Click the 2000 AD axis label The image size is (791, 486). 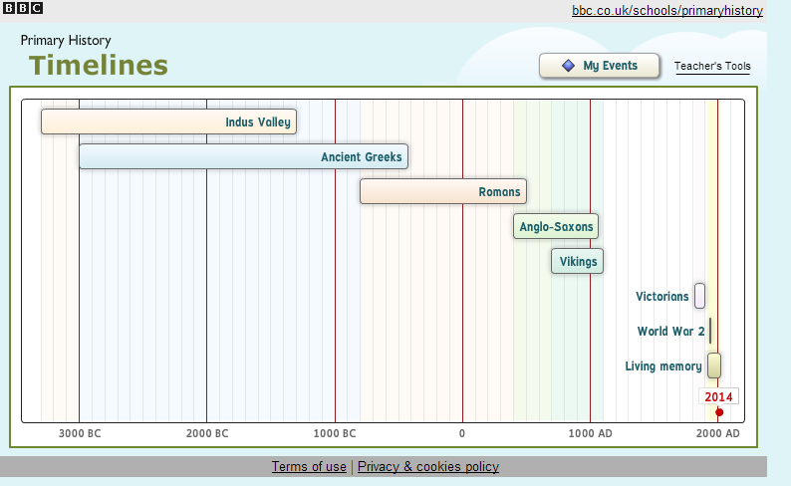[718, 433]
